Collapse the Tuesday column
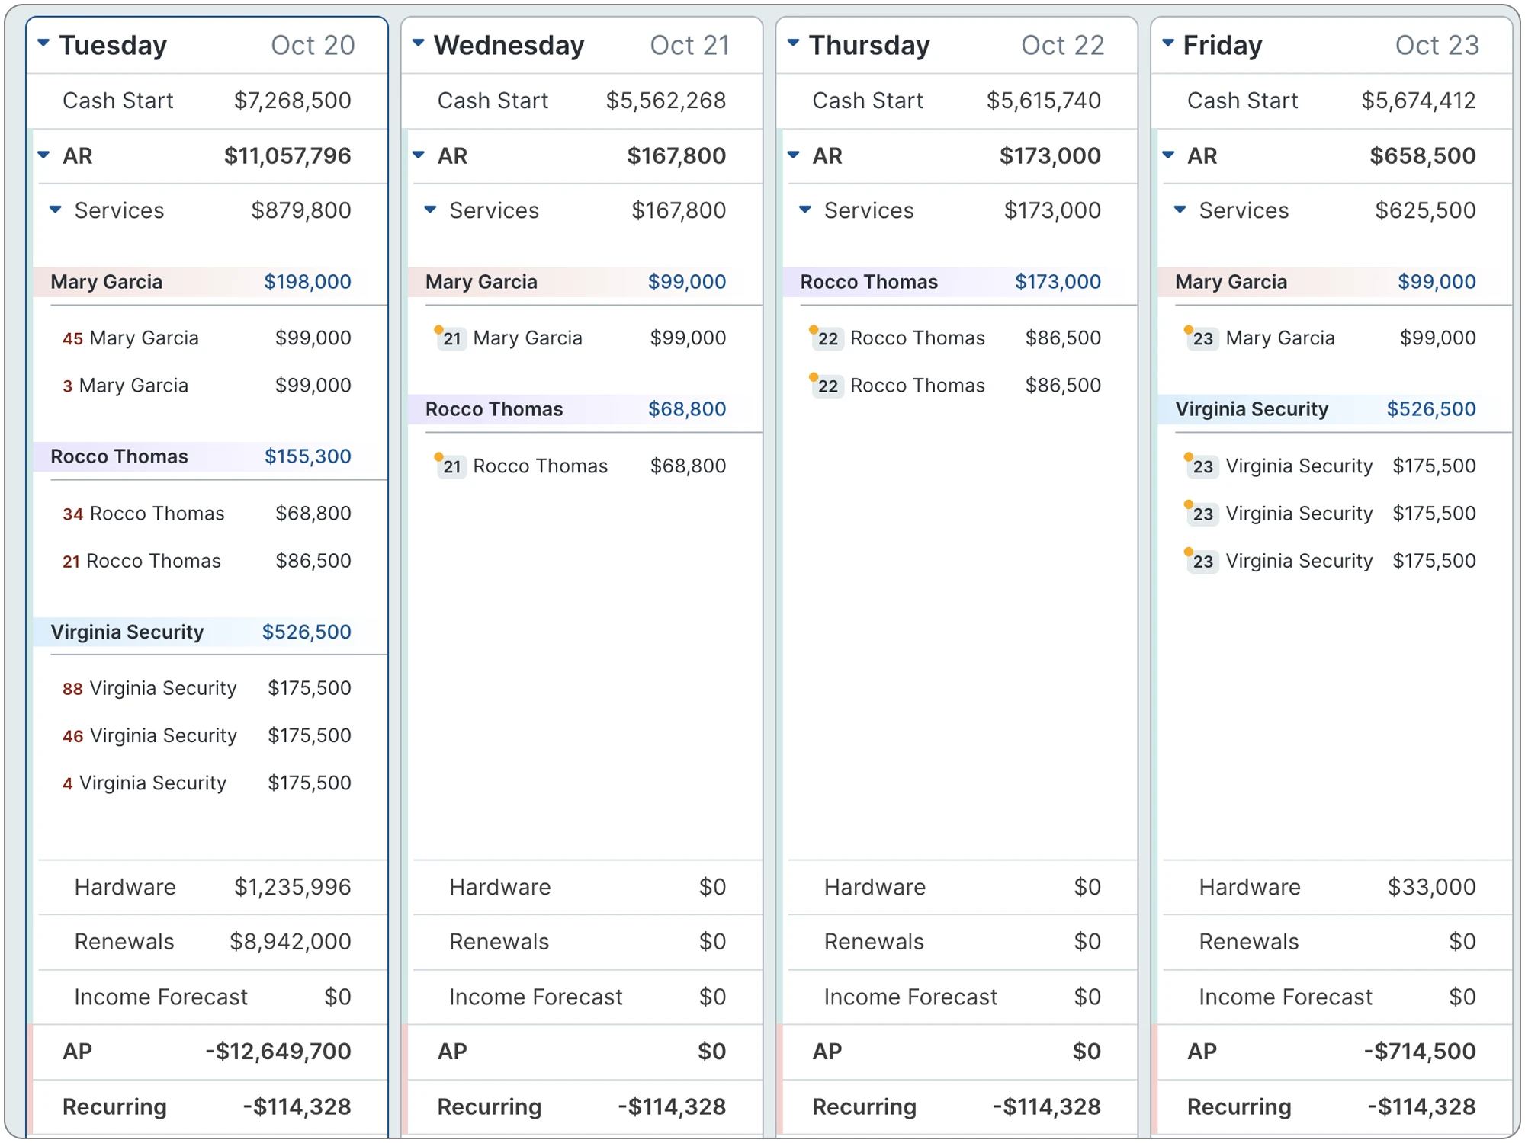The width and height of the screenshot is (1525, 1143). (43, 43)
